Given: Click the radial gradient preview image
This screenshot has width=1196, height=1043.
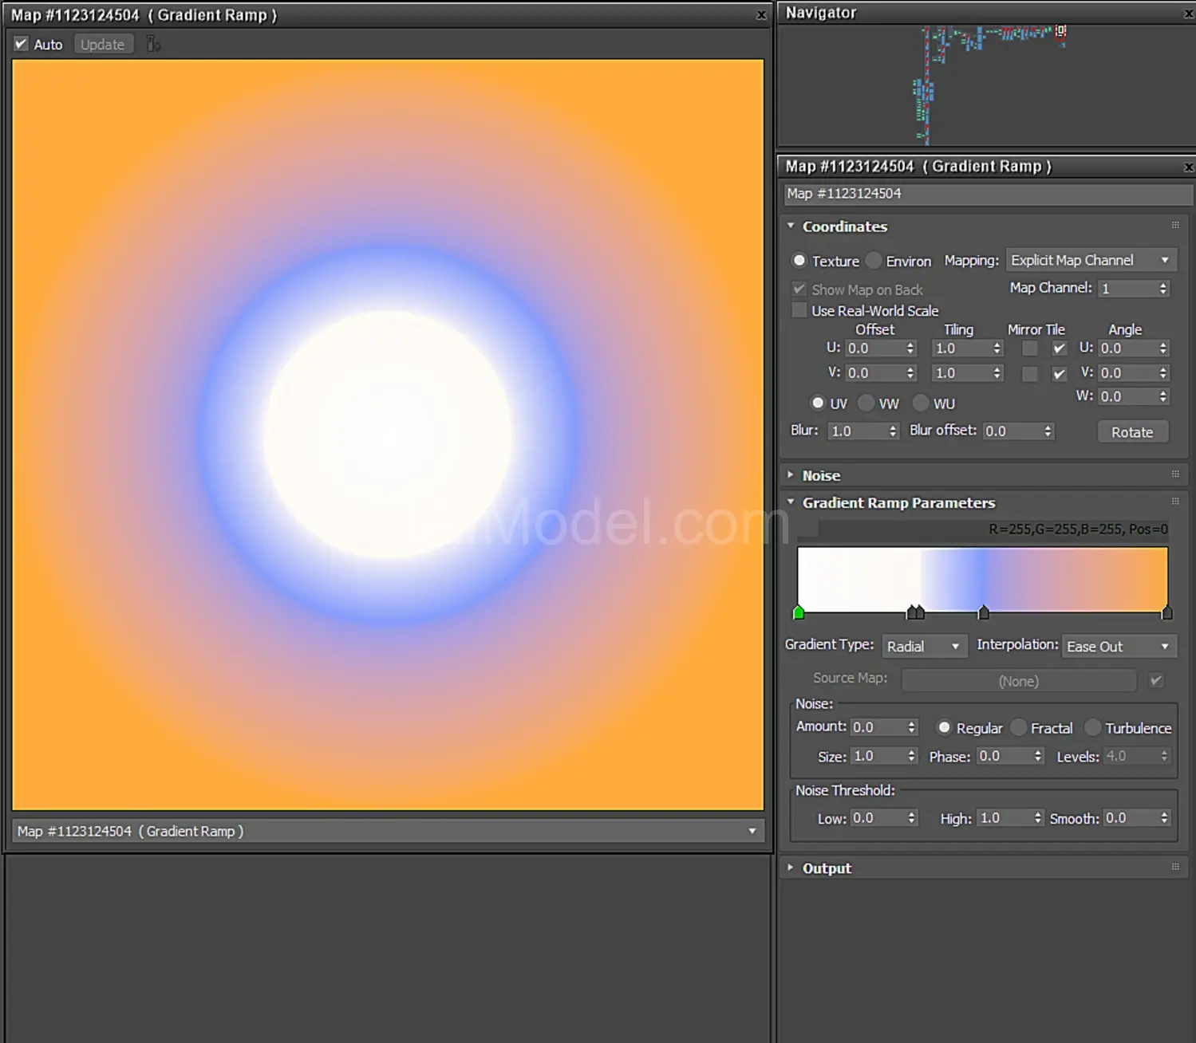Looking at the screenshot, I should [x=388, y=435].
